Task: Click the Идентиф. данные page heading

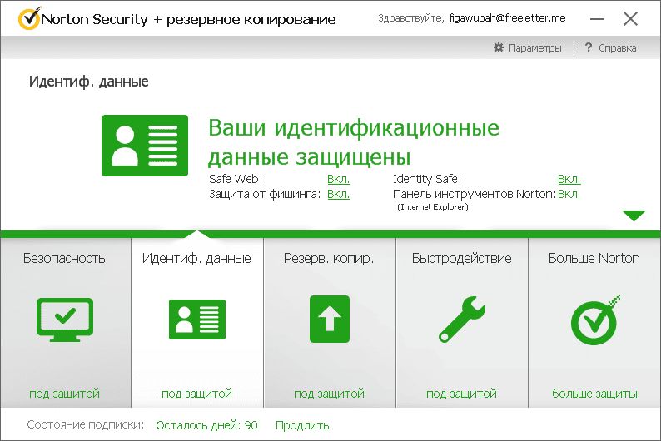Action: 88,82
